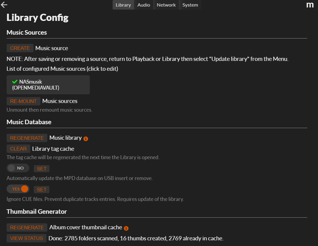Click info icon beside thumbnail cache
The height and width of the screenshot is (246, 318).
point(126,228)
